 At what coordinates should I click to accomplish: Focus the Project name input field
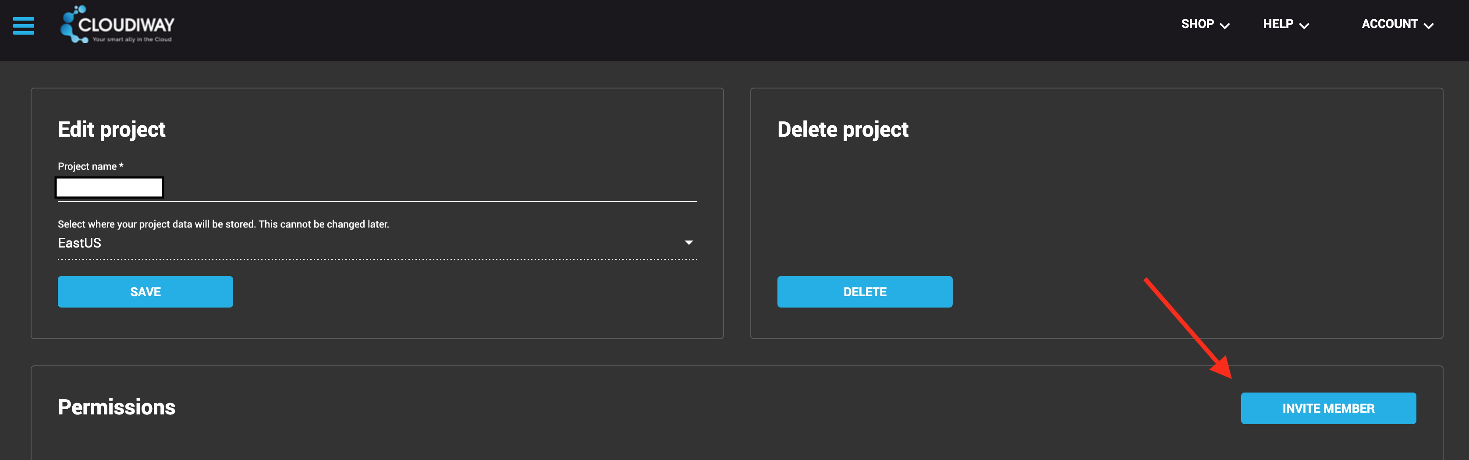376,188
